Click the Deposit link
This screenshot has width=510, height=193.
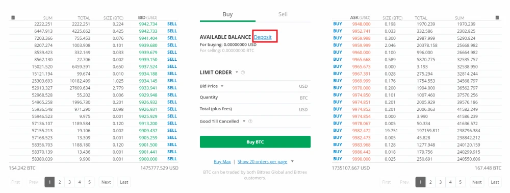[x=263, y=37]
